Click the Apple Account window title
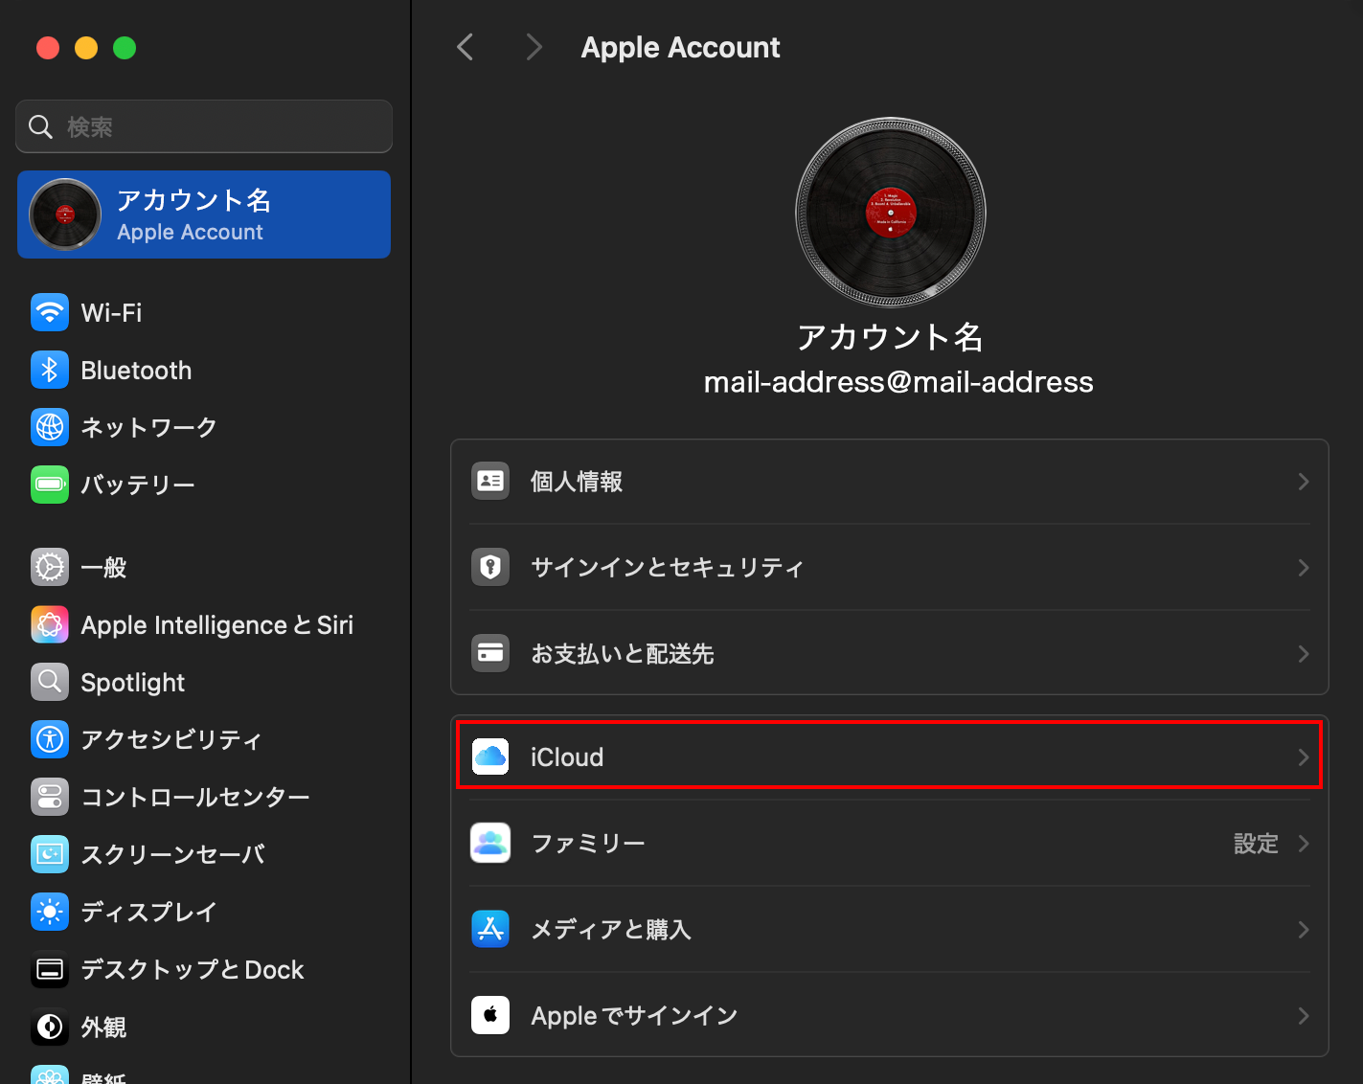The height and width of the screenshot is (1084, 1363). [680, 47]
